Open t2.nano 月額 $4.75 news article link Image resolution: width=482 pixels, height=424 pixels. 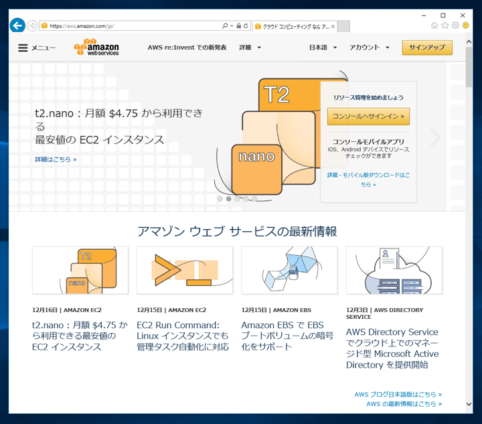[80, 336]
